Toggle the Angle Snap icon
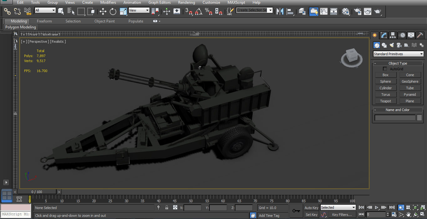The width and height of the screenshot is (427, 219). [x=198, y=12]
